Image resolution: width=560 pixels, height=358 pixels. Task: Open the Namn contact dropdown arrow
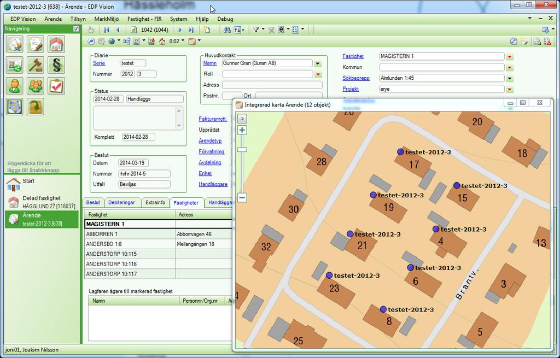click(318, 63)
